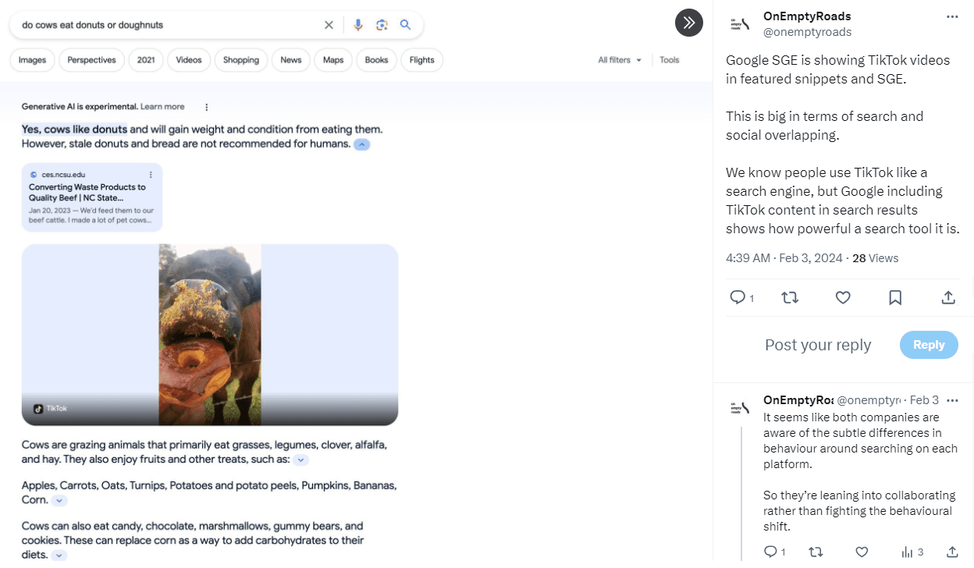View analytics of the reply showing 3
Viewport: 974px width, 568px height.
[912, 552]
